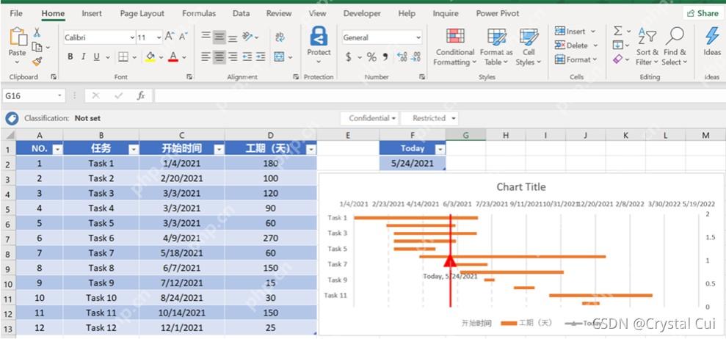Apply the red font color A
726x339 pixels.
(173, 57)
